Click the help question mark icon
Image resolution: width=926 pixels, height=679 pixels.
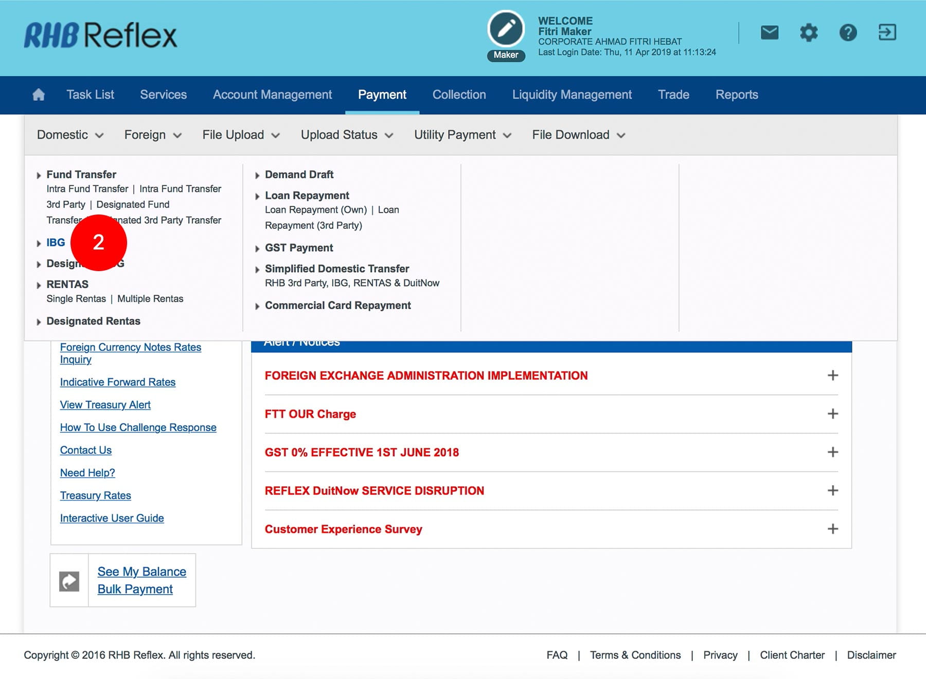[848, 33]
